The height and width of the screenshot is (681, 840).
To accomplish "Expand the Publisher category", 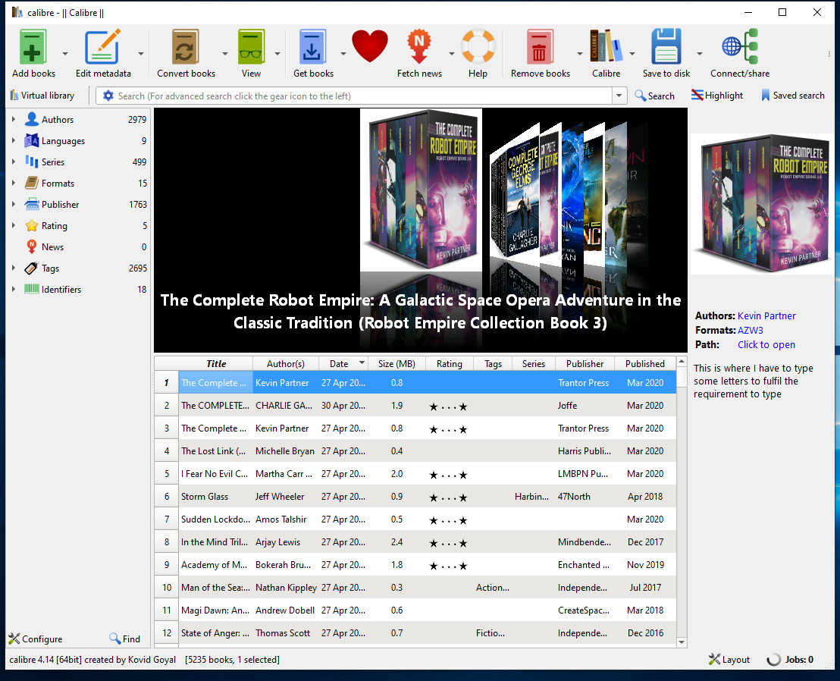I will tap(14, 204).
